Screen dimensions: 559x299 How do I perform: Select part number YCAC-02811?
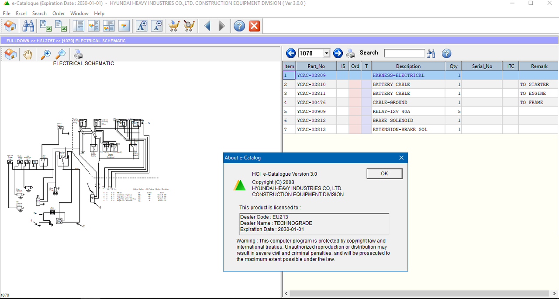point(316,94)
